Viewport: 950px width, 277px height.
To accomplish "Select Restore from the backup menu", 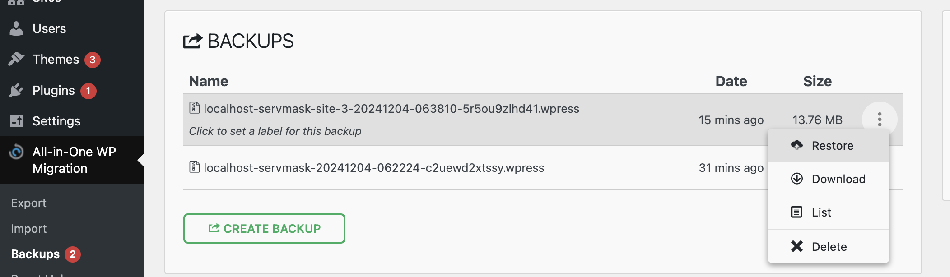I will (x=832, y=146).
